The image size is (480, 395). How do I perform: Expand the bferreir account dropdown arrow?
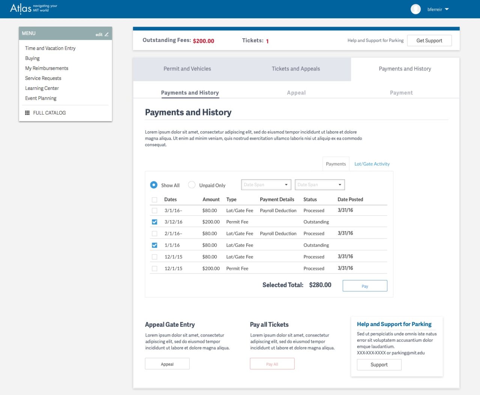click(x=447, y=9)
